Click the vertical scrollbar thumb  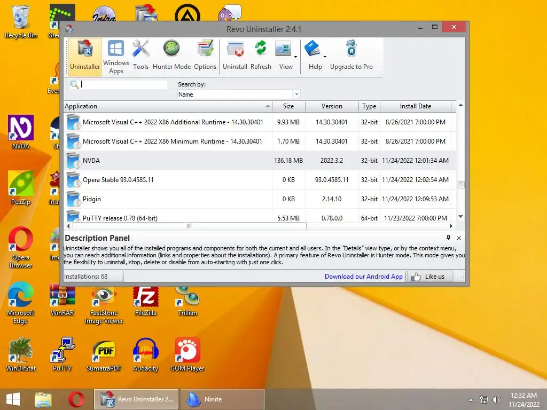pyautogui.click(x=460, y=184)
